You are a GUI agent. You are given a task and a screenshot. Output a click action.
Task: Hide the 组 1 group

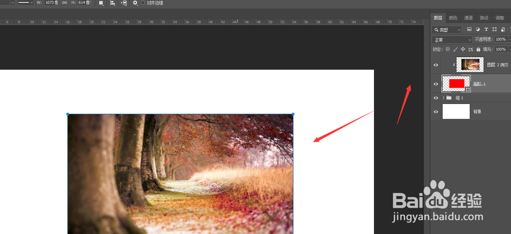(436, 98)
